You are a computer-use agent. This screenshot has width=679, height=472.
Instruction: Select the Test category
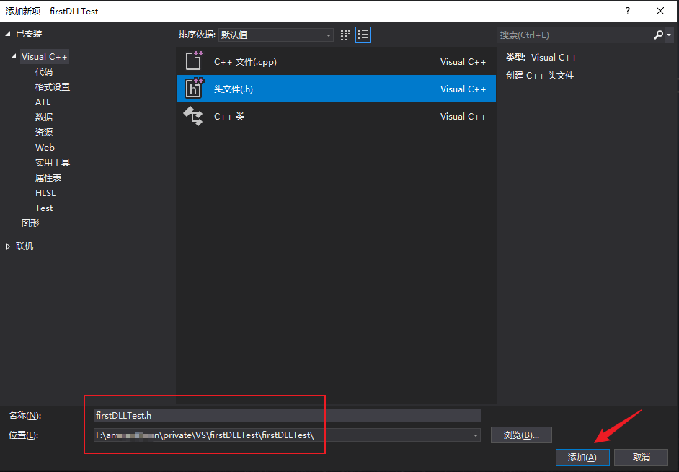coord(44,208)
